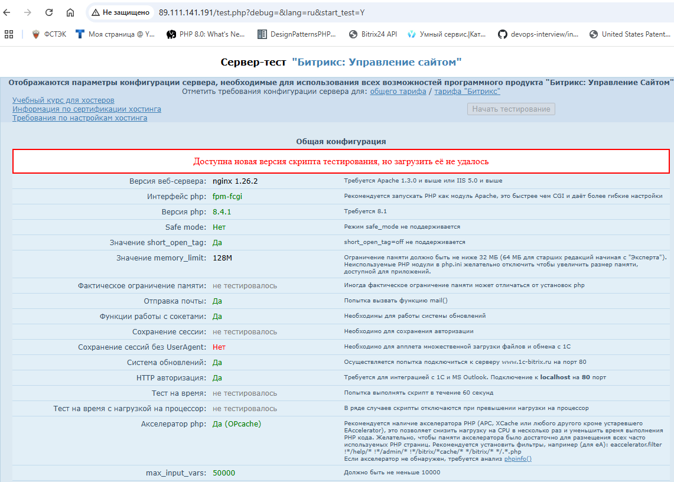The width and height of the screenshot is (674, 482).
Task: Click the 'Общая конфигурация' section heading
Action: (x=341, y=141)
